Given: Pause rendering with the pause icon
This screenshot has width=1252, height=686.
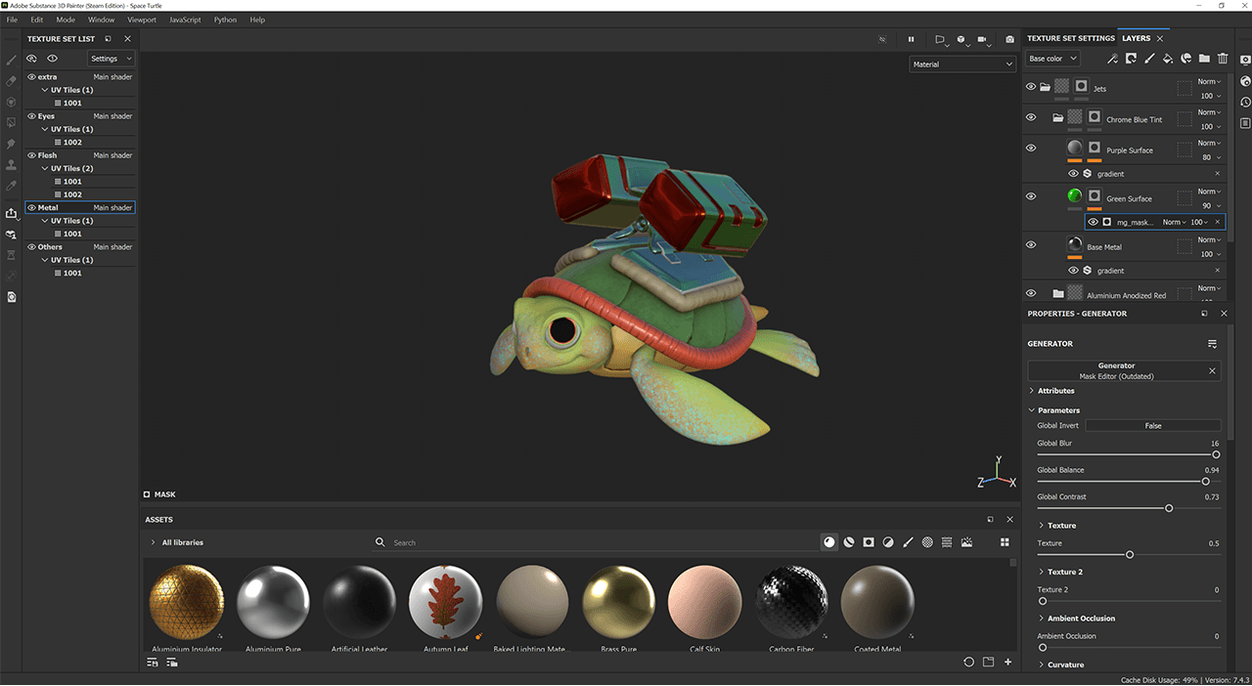Looking at the screenshot, I should (911, 40).
